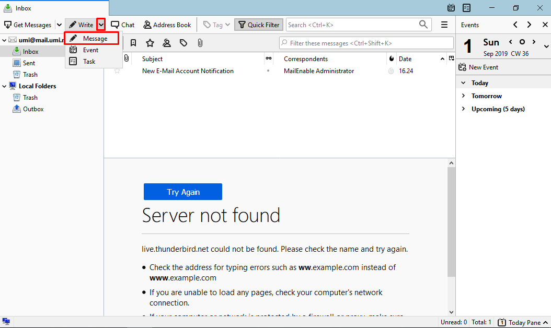Click the message pane scroll up arrow
This screenshot has width=551, height=328.
452,163
